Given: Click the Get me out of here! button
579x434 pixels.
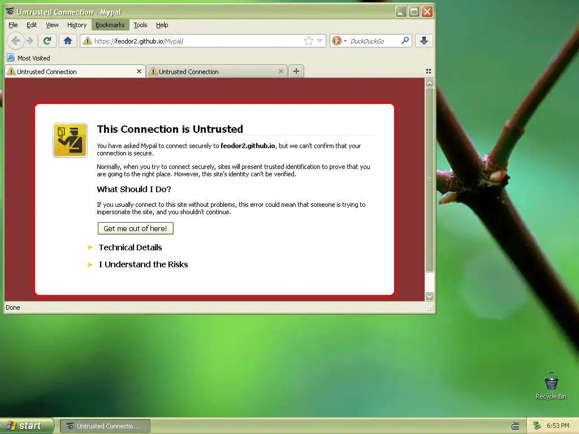Looking at the screenshot, I should pos(136,228).
